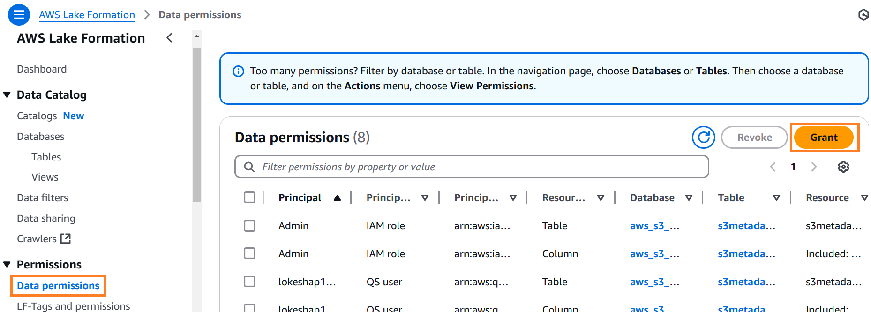The height and width of the screenshot is (312, 871).
Task: Go to next page of permissions
Action: click(814, 167)
